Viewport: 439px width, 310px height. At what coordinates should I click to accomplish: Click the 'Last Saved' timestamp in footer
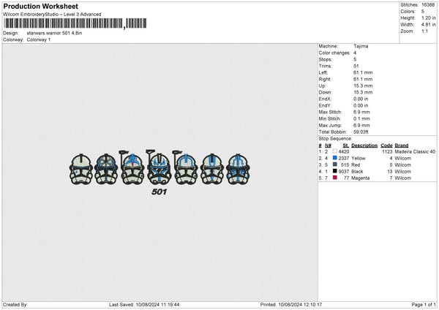coord(144,305)
